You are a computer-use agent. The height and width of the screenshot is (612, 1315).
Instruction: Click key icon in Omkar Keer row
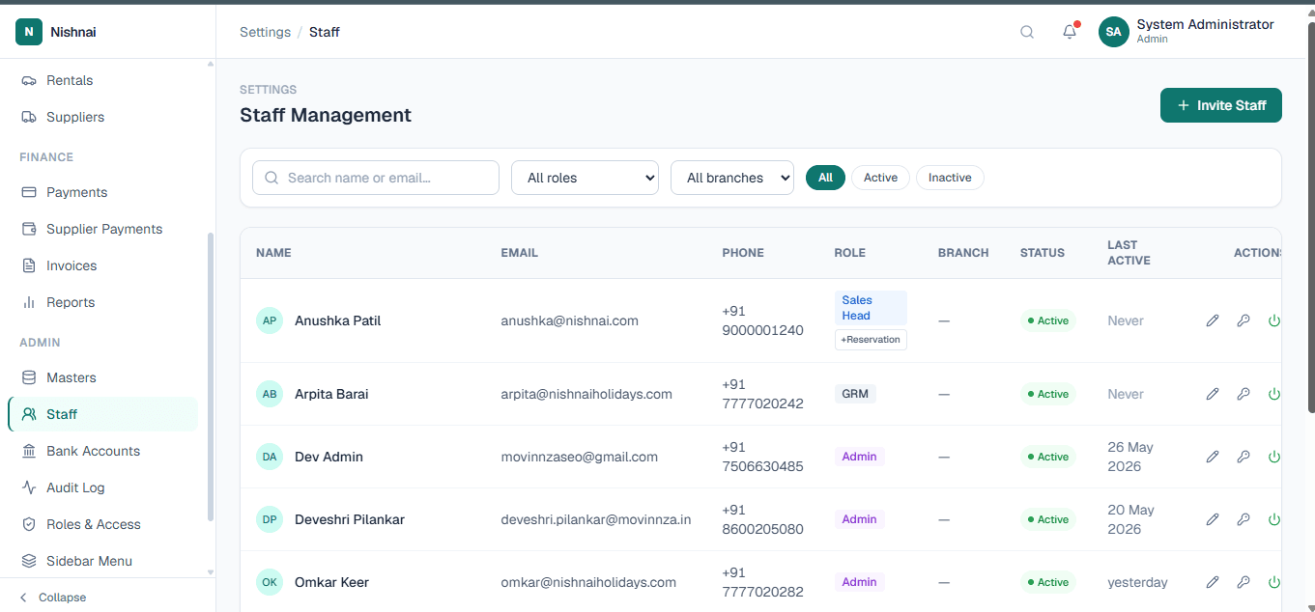tap(1244, 582)
